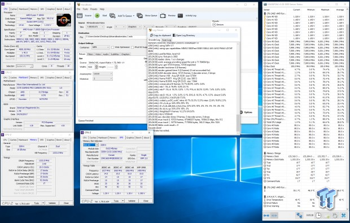Click the network computers icon in HWiNFO toolbar

coord(299,216)
